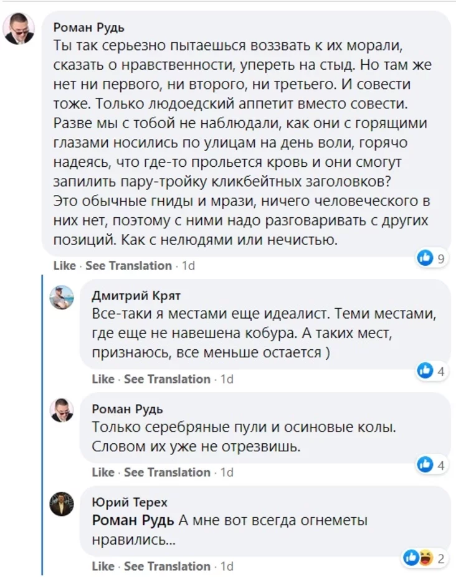Open the like reactions showing 9

[x=430, y=259]
